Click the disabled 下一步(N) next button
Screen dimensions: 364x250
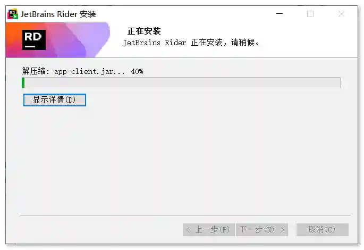(x=262, y=230)
